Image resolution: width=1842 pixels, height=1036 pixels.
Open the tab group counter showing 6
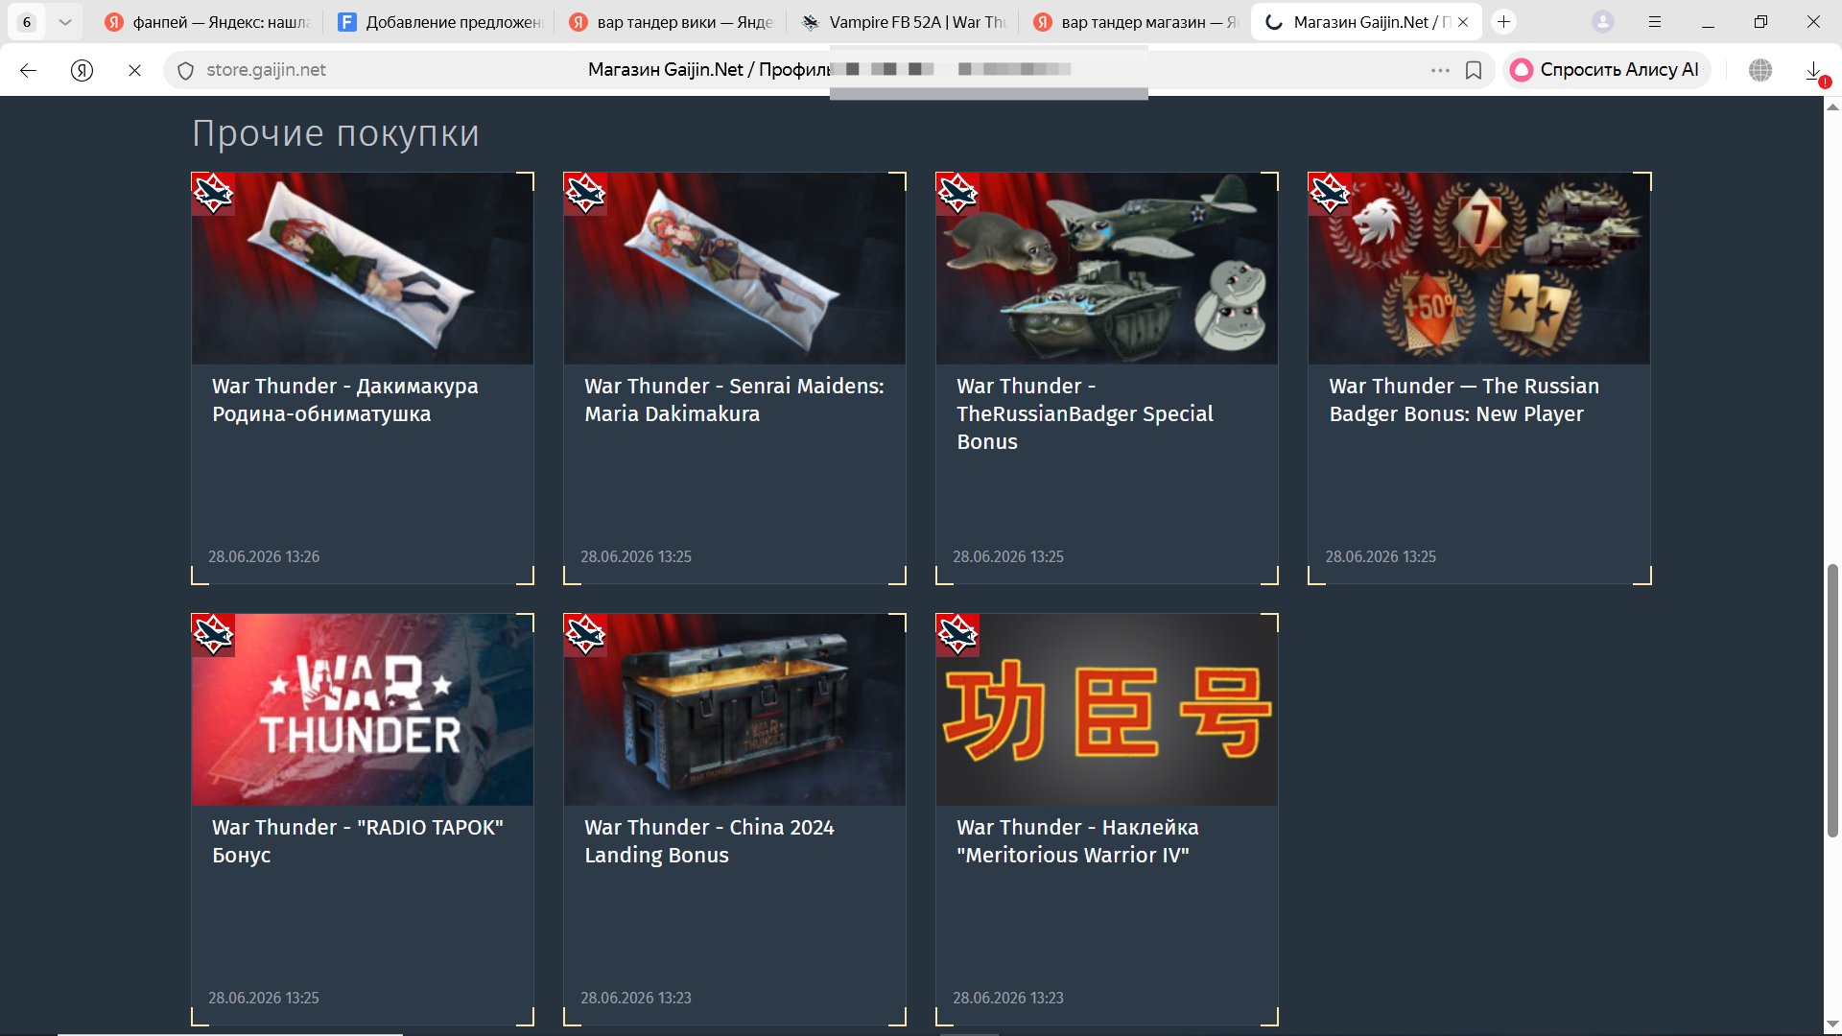(x=27, y=21)
